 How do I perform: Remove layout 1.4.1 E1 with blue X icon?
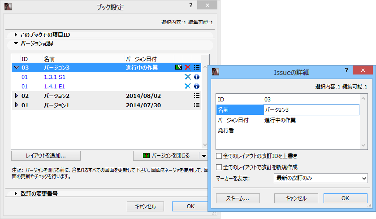click(187, 86)
